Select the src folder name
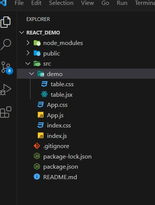Image resolution: width=155 pixels, height=205 pixels. click(x=47, y=64)
